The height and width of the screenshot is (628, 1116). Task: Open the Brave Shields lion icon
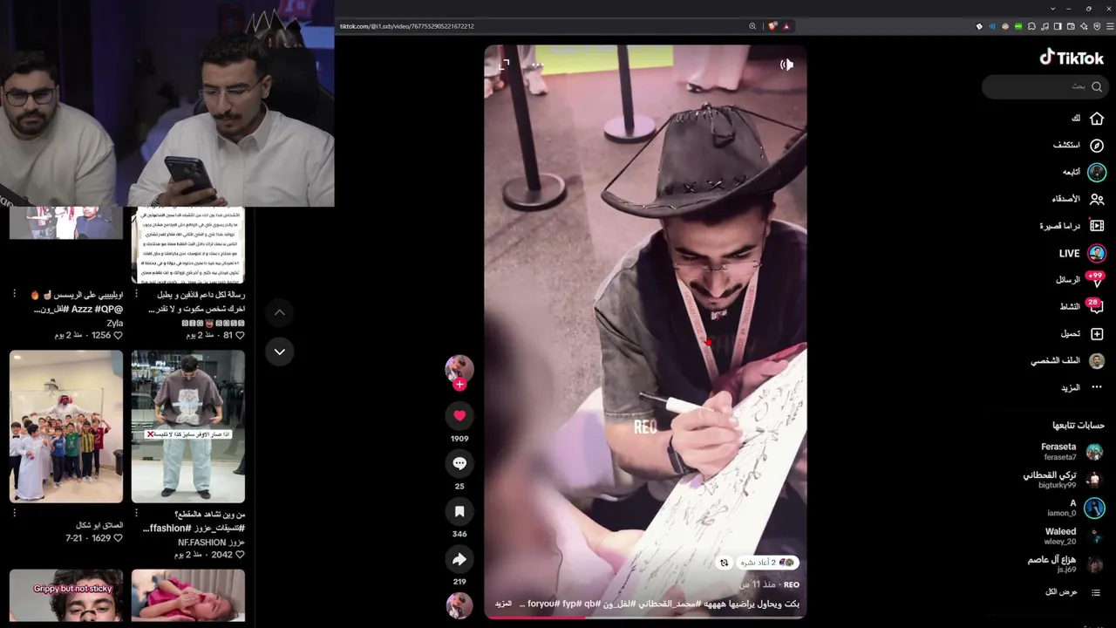[x=772, y=26]
